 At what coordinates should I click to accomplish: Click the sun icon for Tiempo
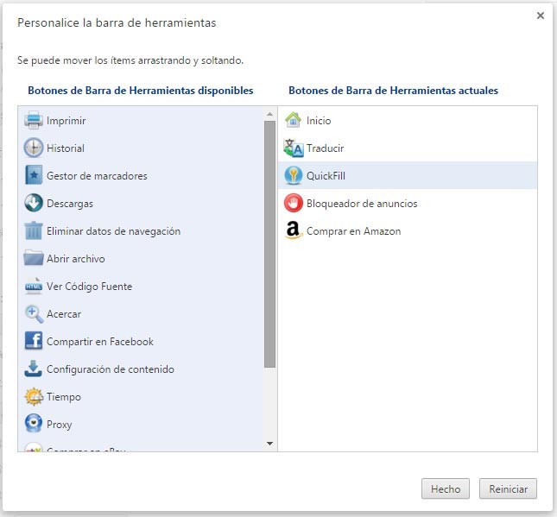click(x=34, y=396)
